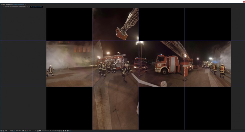The image size is (245, 132).
Task: Click the always preview this view icon
Action: [1, 131]
